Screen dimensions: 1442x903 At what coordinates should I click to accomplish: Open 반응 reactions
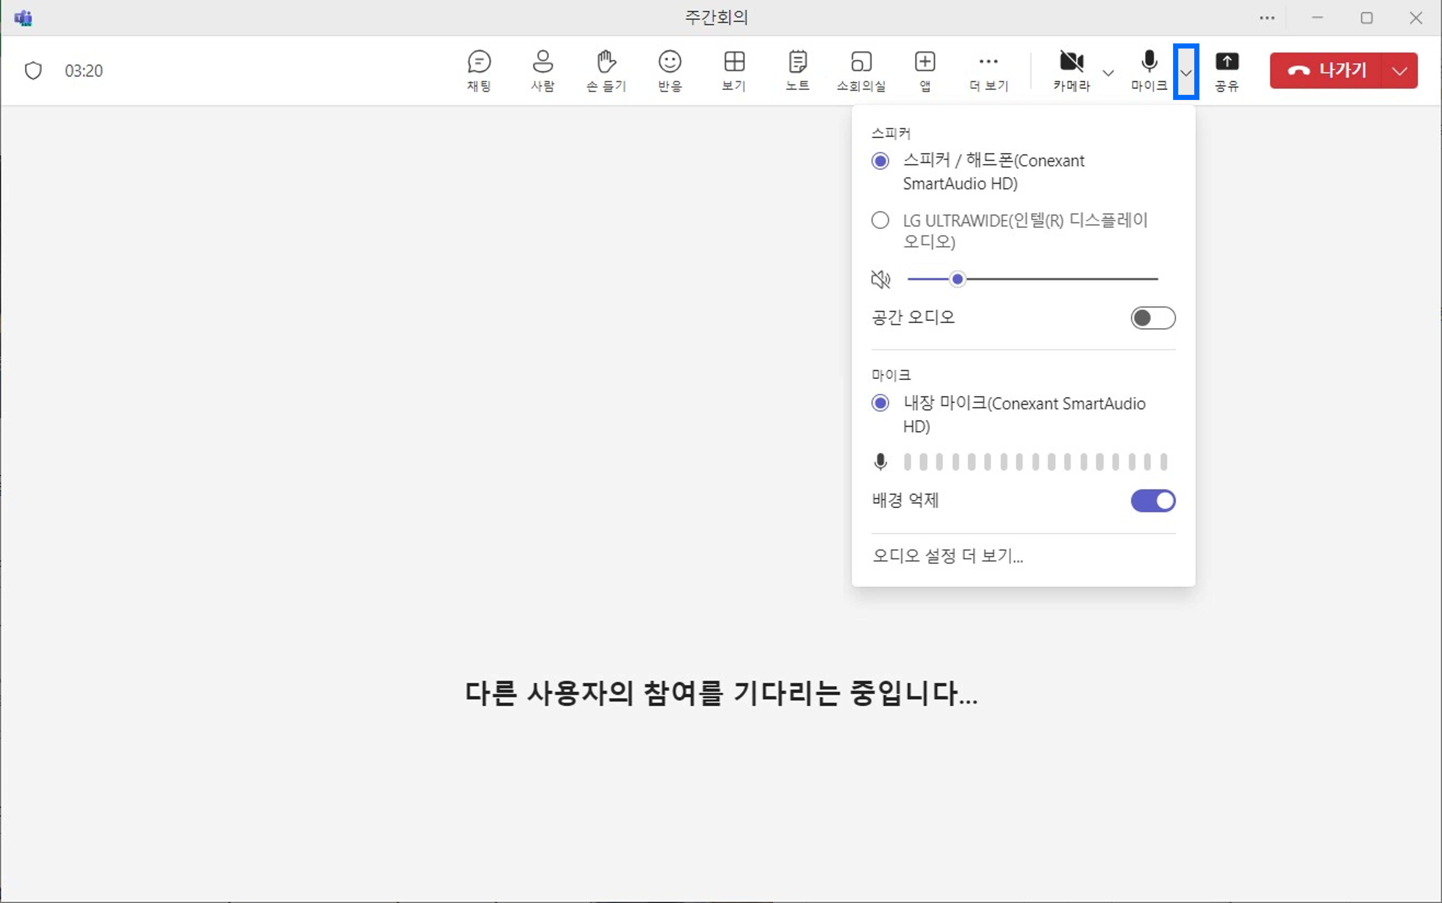[669, 70]
